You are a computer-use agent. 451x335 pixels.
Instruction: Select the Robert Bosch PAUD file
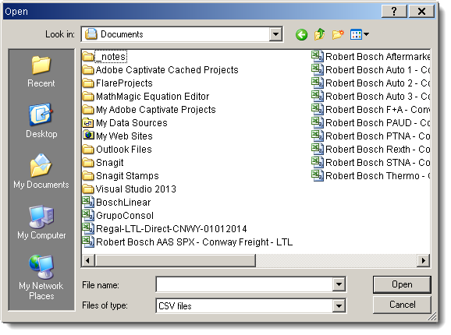click(371, 122)
